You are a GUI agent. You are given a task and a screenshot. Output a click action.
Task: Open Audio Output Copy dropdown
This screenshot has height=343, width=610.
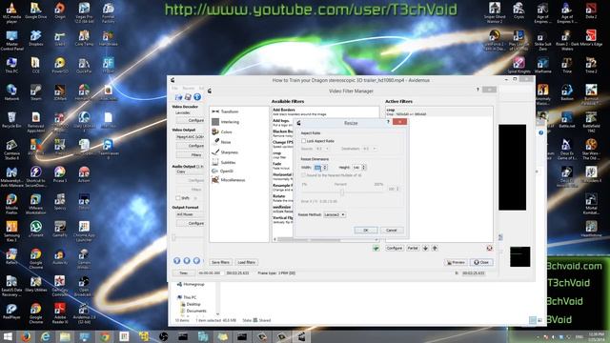click(x=191, y=171)
